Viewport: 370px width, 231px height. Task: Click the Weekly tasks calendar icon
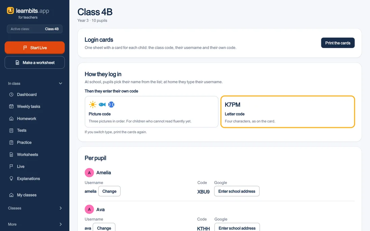click(x=11, y=106)
